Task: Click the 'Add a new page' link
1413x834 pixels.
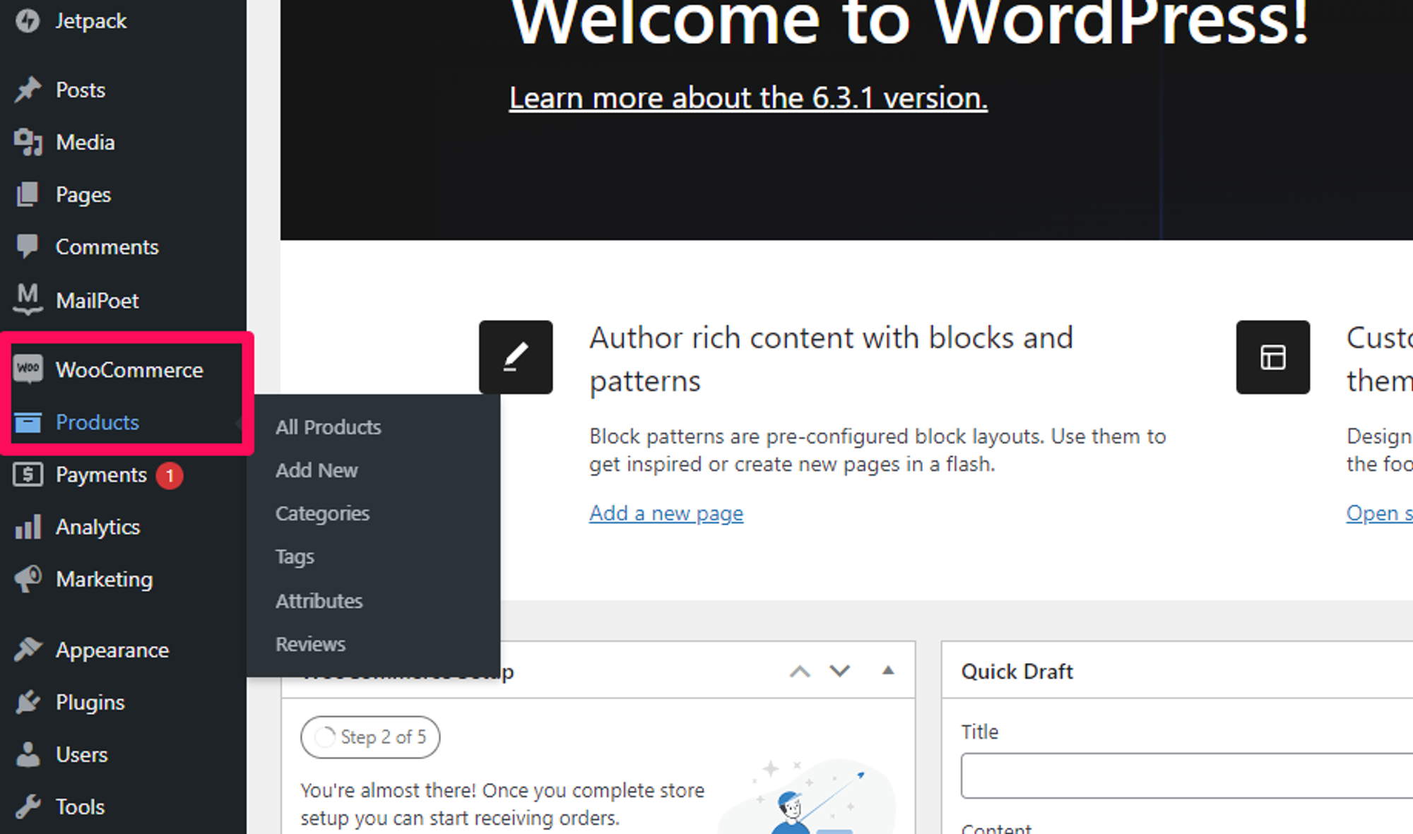Action: [666, 513]
